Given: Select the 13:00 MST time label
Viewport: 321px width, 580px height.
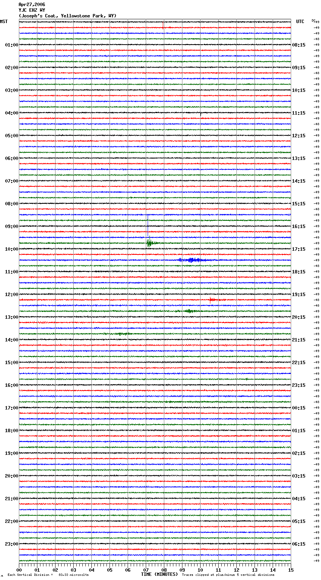Looking at the screenshot, I should coord(12,317).
